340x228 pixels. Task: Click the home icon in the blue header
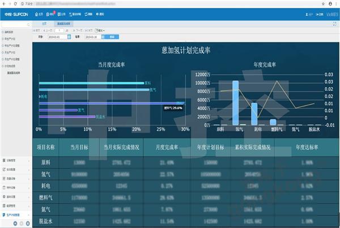37,14
